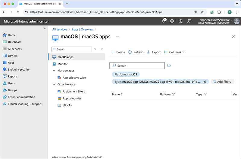Select Monitor in the resource menu
241x159 pixels.
pyautogui.click(x=62, y=64)
